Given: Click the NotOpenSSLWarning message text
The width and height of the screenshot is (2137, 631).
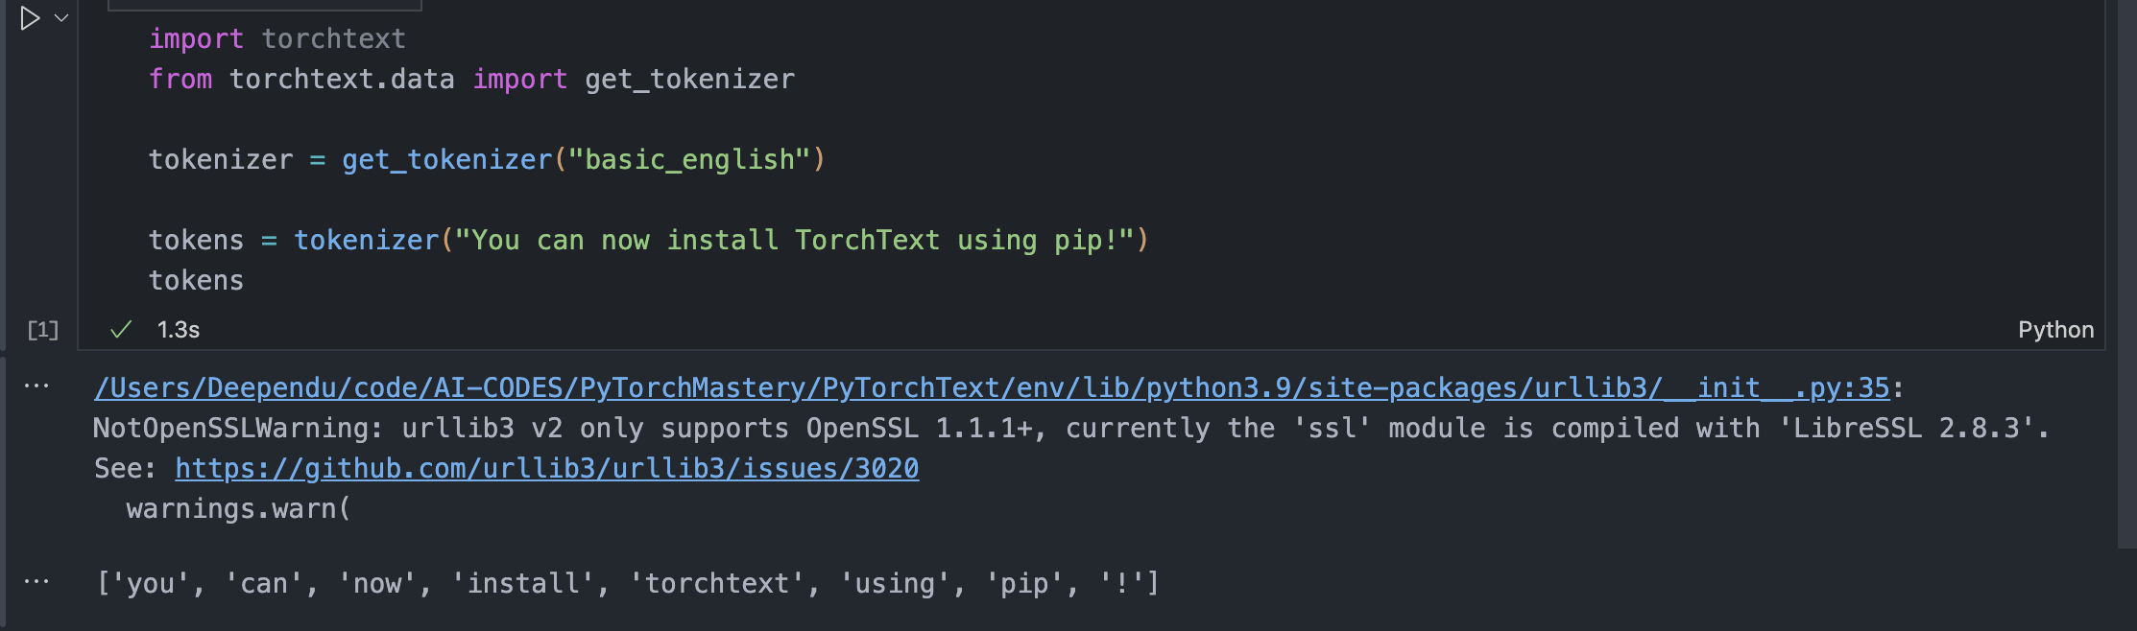Looking at the screenshot, I should pyautogui.click(x=1070, y=429).
